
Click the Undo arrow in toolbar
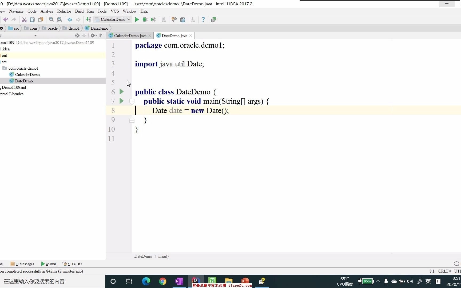click(x=6, y=19)
